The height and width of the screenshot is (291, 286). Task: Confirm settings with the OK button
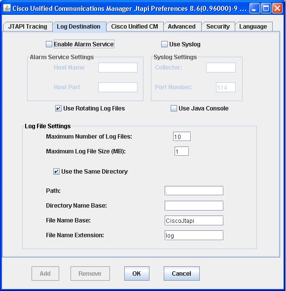(x=137, y=274)
